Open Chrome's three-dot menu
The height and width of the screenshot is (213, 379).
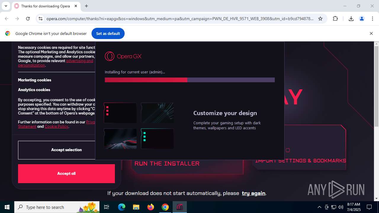[x=372, y=19]
